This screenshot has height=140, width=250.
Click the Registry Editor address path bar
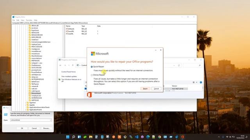tap(104, 23)
